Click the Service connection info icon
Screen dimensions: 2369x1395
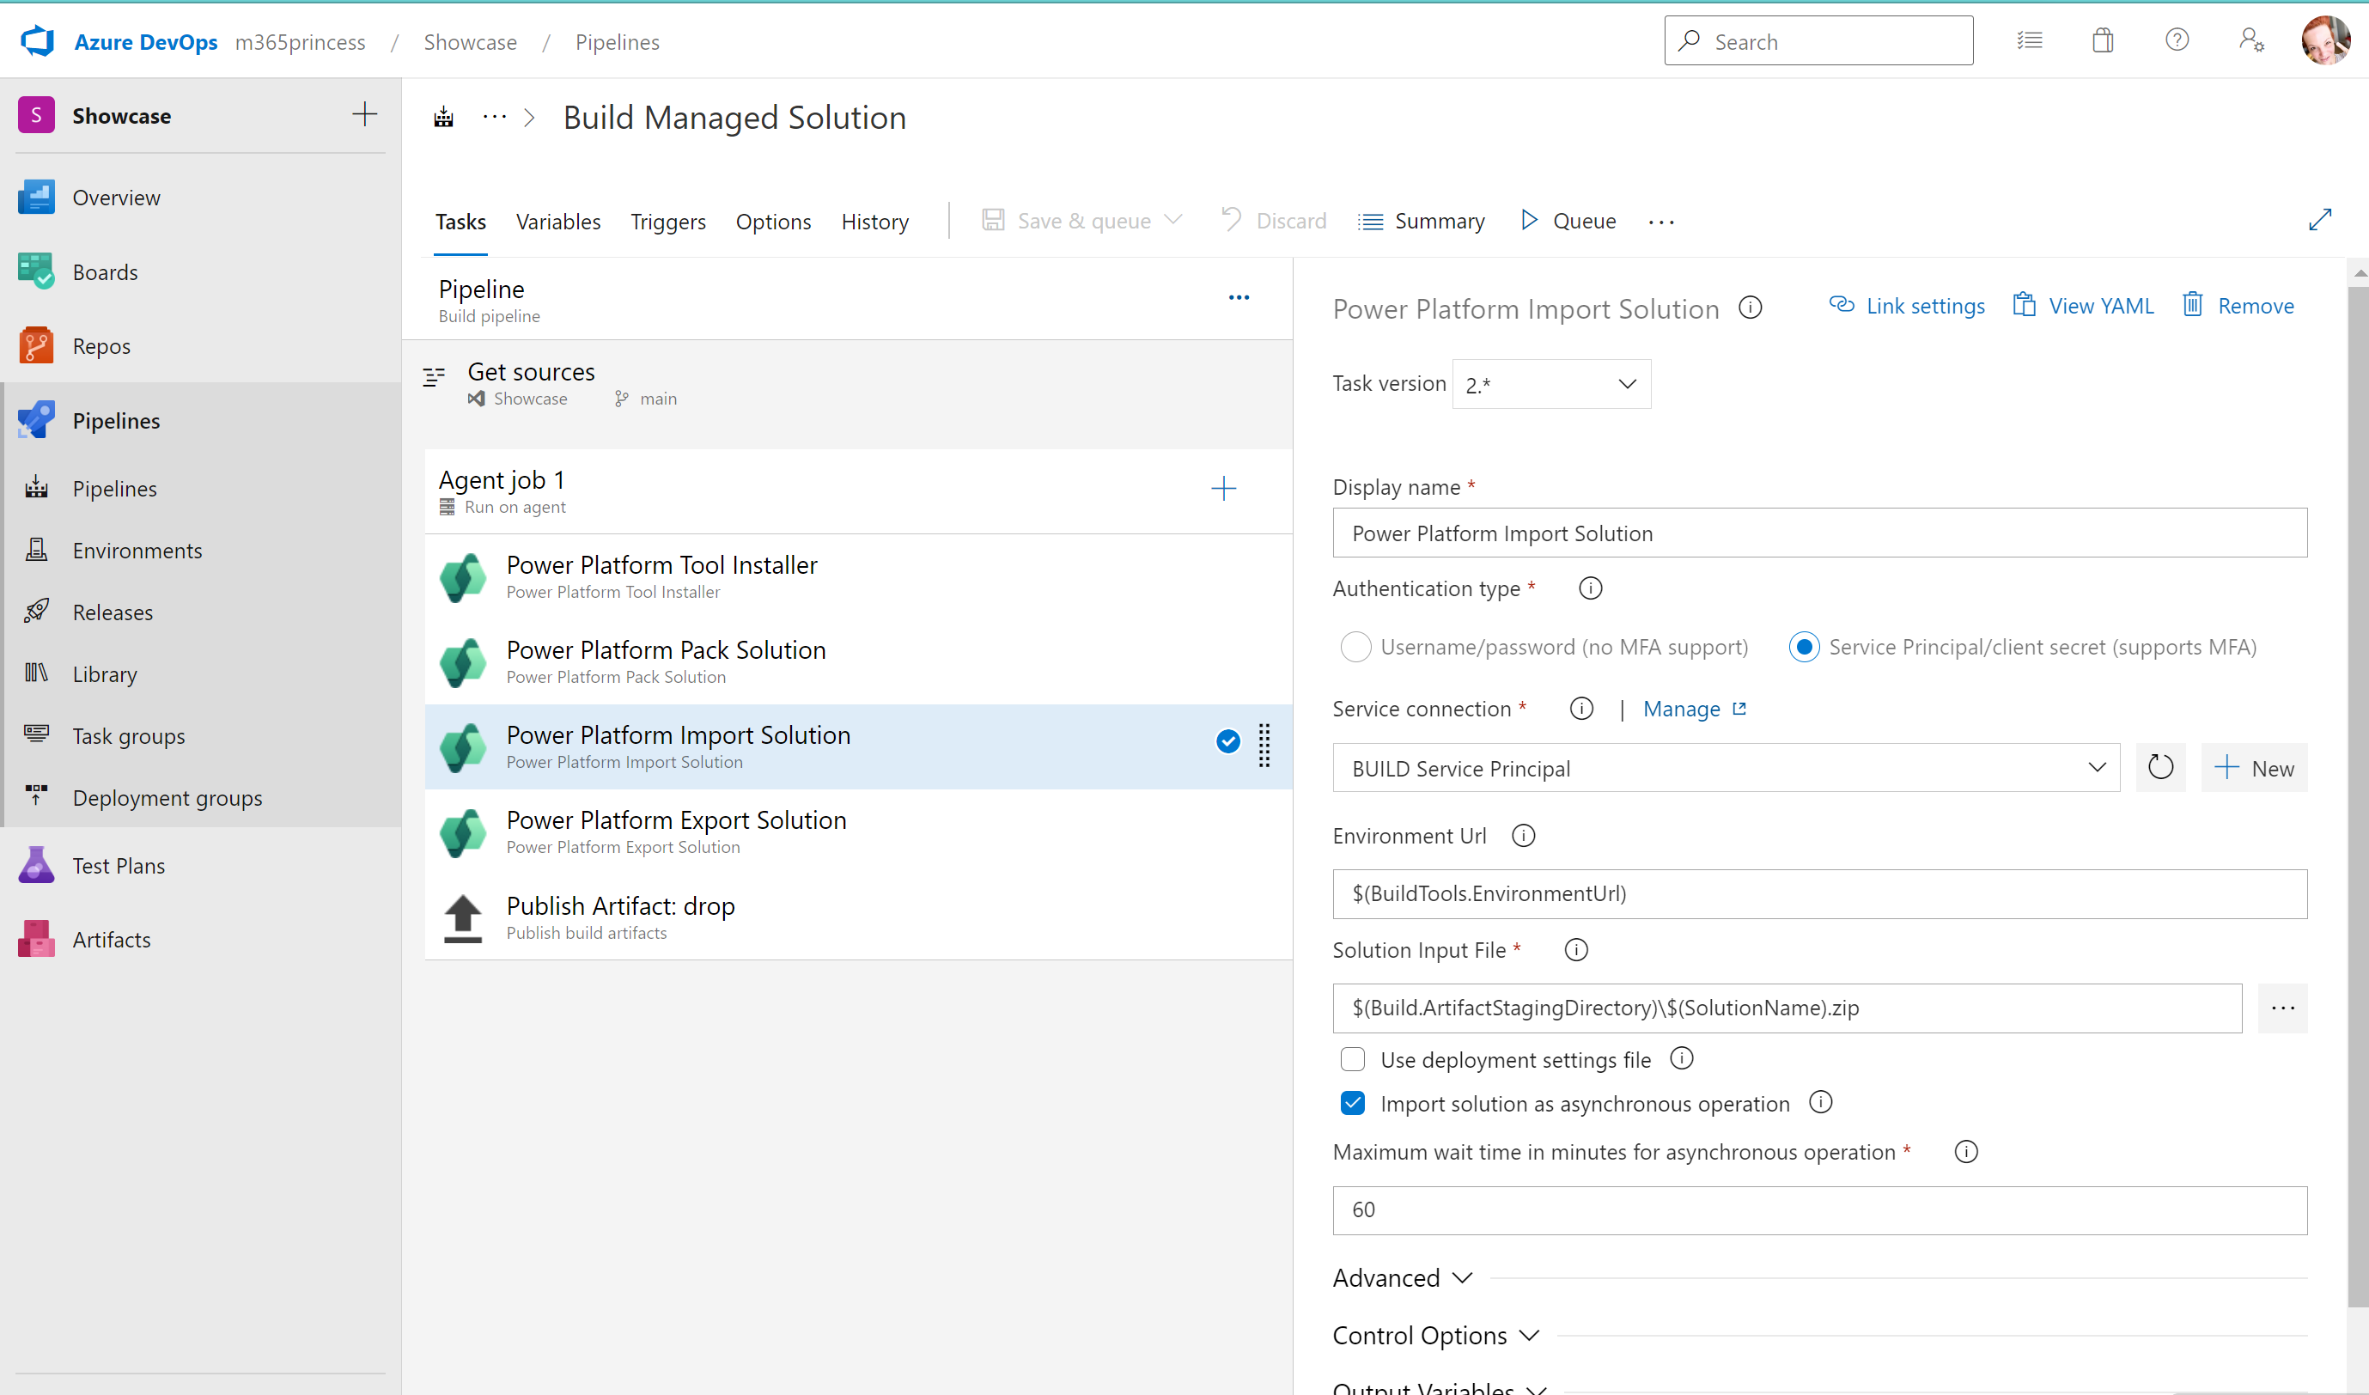(1582, 709)
